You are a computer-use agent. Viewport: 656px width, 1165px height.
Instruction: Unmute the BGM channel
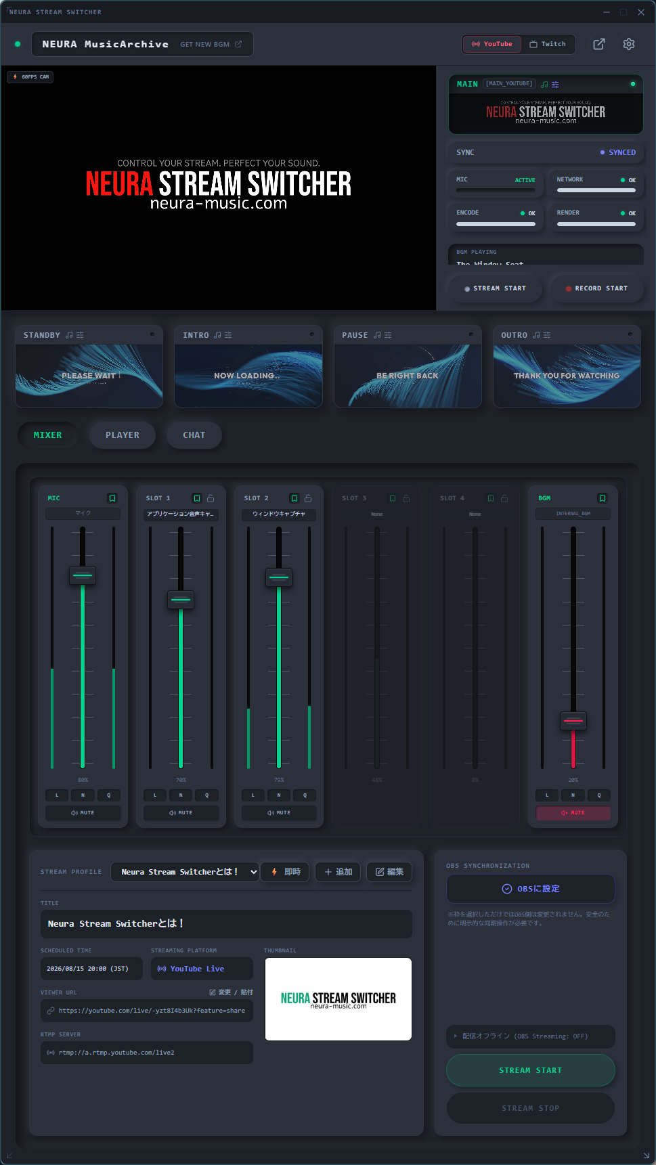[573, 813]
